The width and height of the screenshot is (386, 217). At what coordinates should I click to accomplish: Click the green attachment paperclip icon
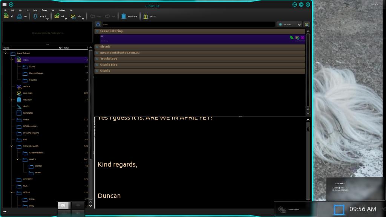click(x=291, y=38)
